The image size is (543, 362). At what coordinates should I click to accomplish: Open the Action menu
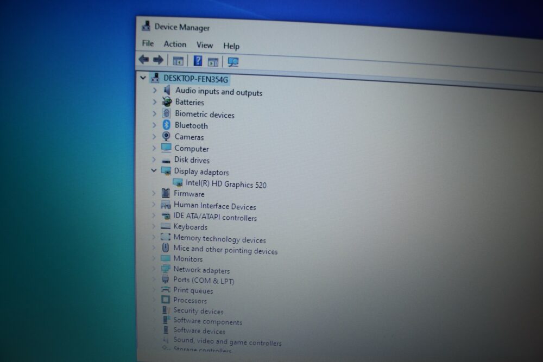175,45
